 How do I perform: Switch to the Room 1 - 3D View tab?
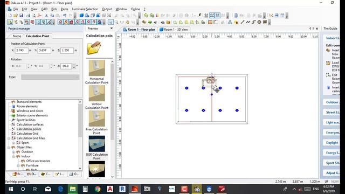pos(174,29)
